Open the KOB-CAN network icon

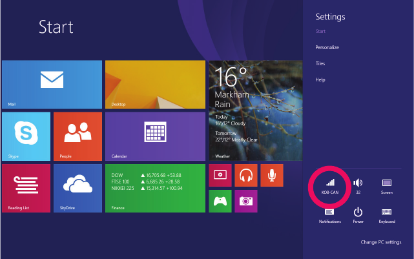pos(330,187)
